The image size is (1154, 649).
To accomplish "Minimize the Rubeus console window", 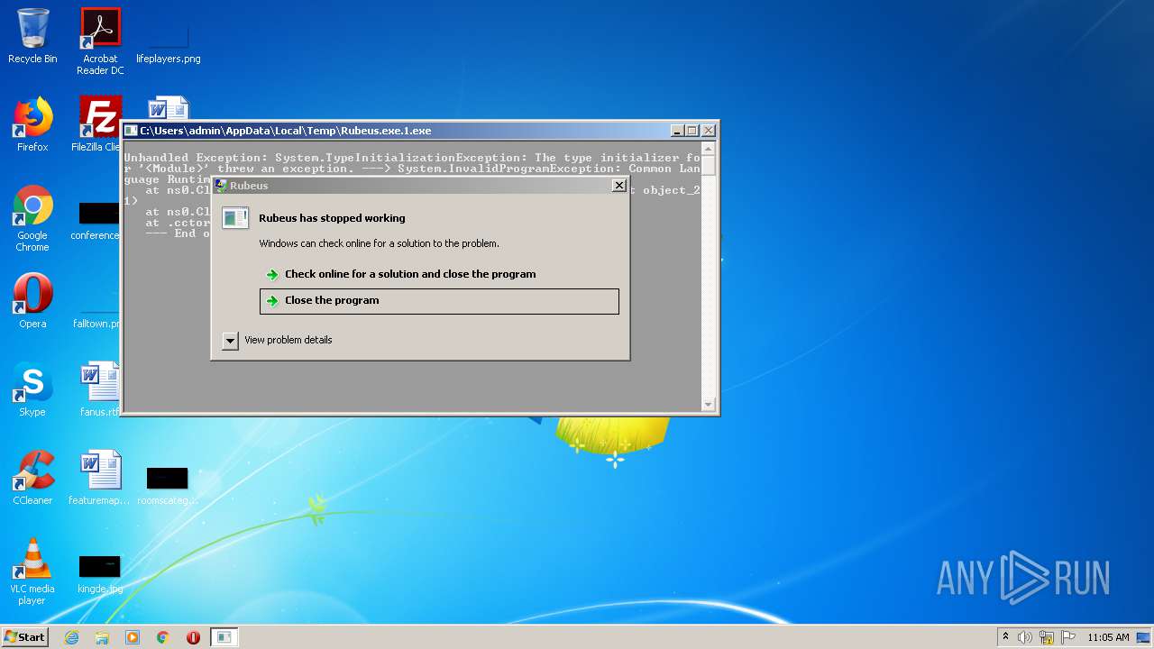I will [678, 131].
